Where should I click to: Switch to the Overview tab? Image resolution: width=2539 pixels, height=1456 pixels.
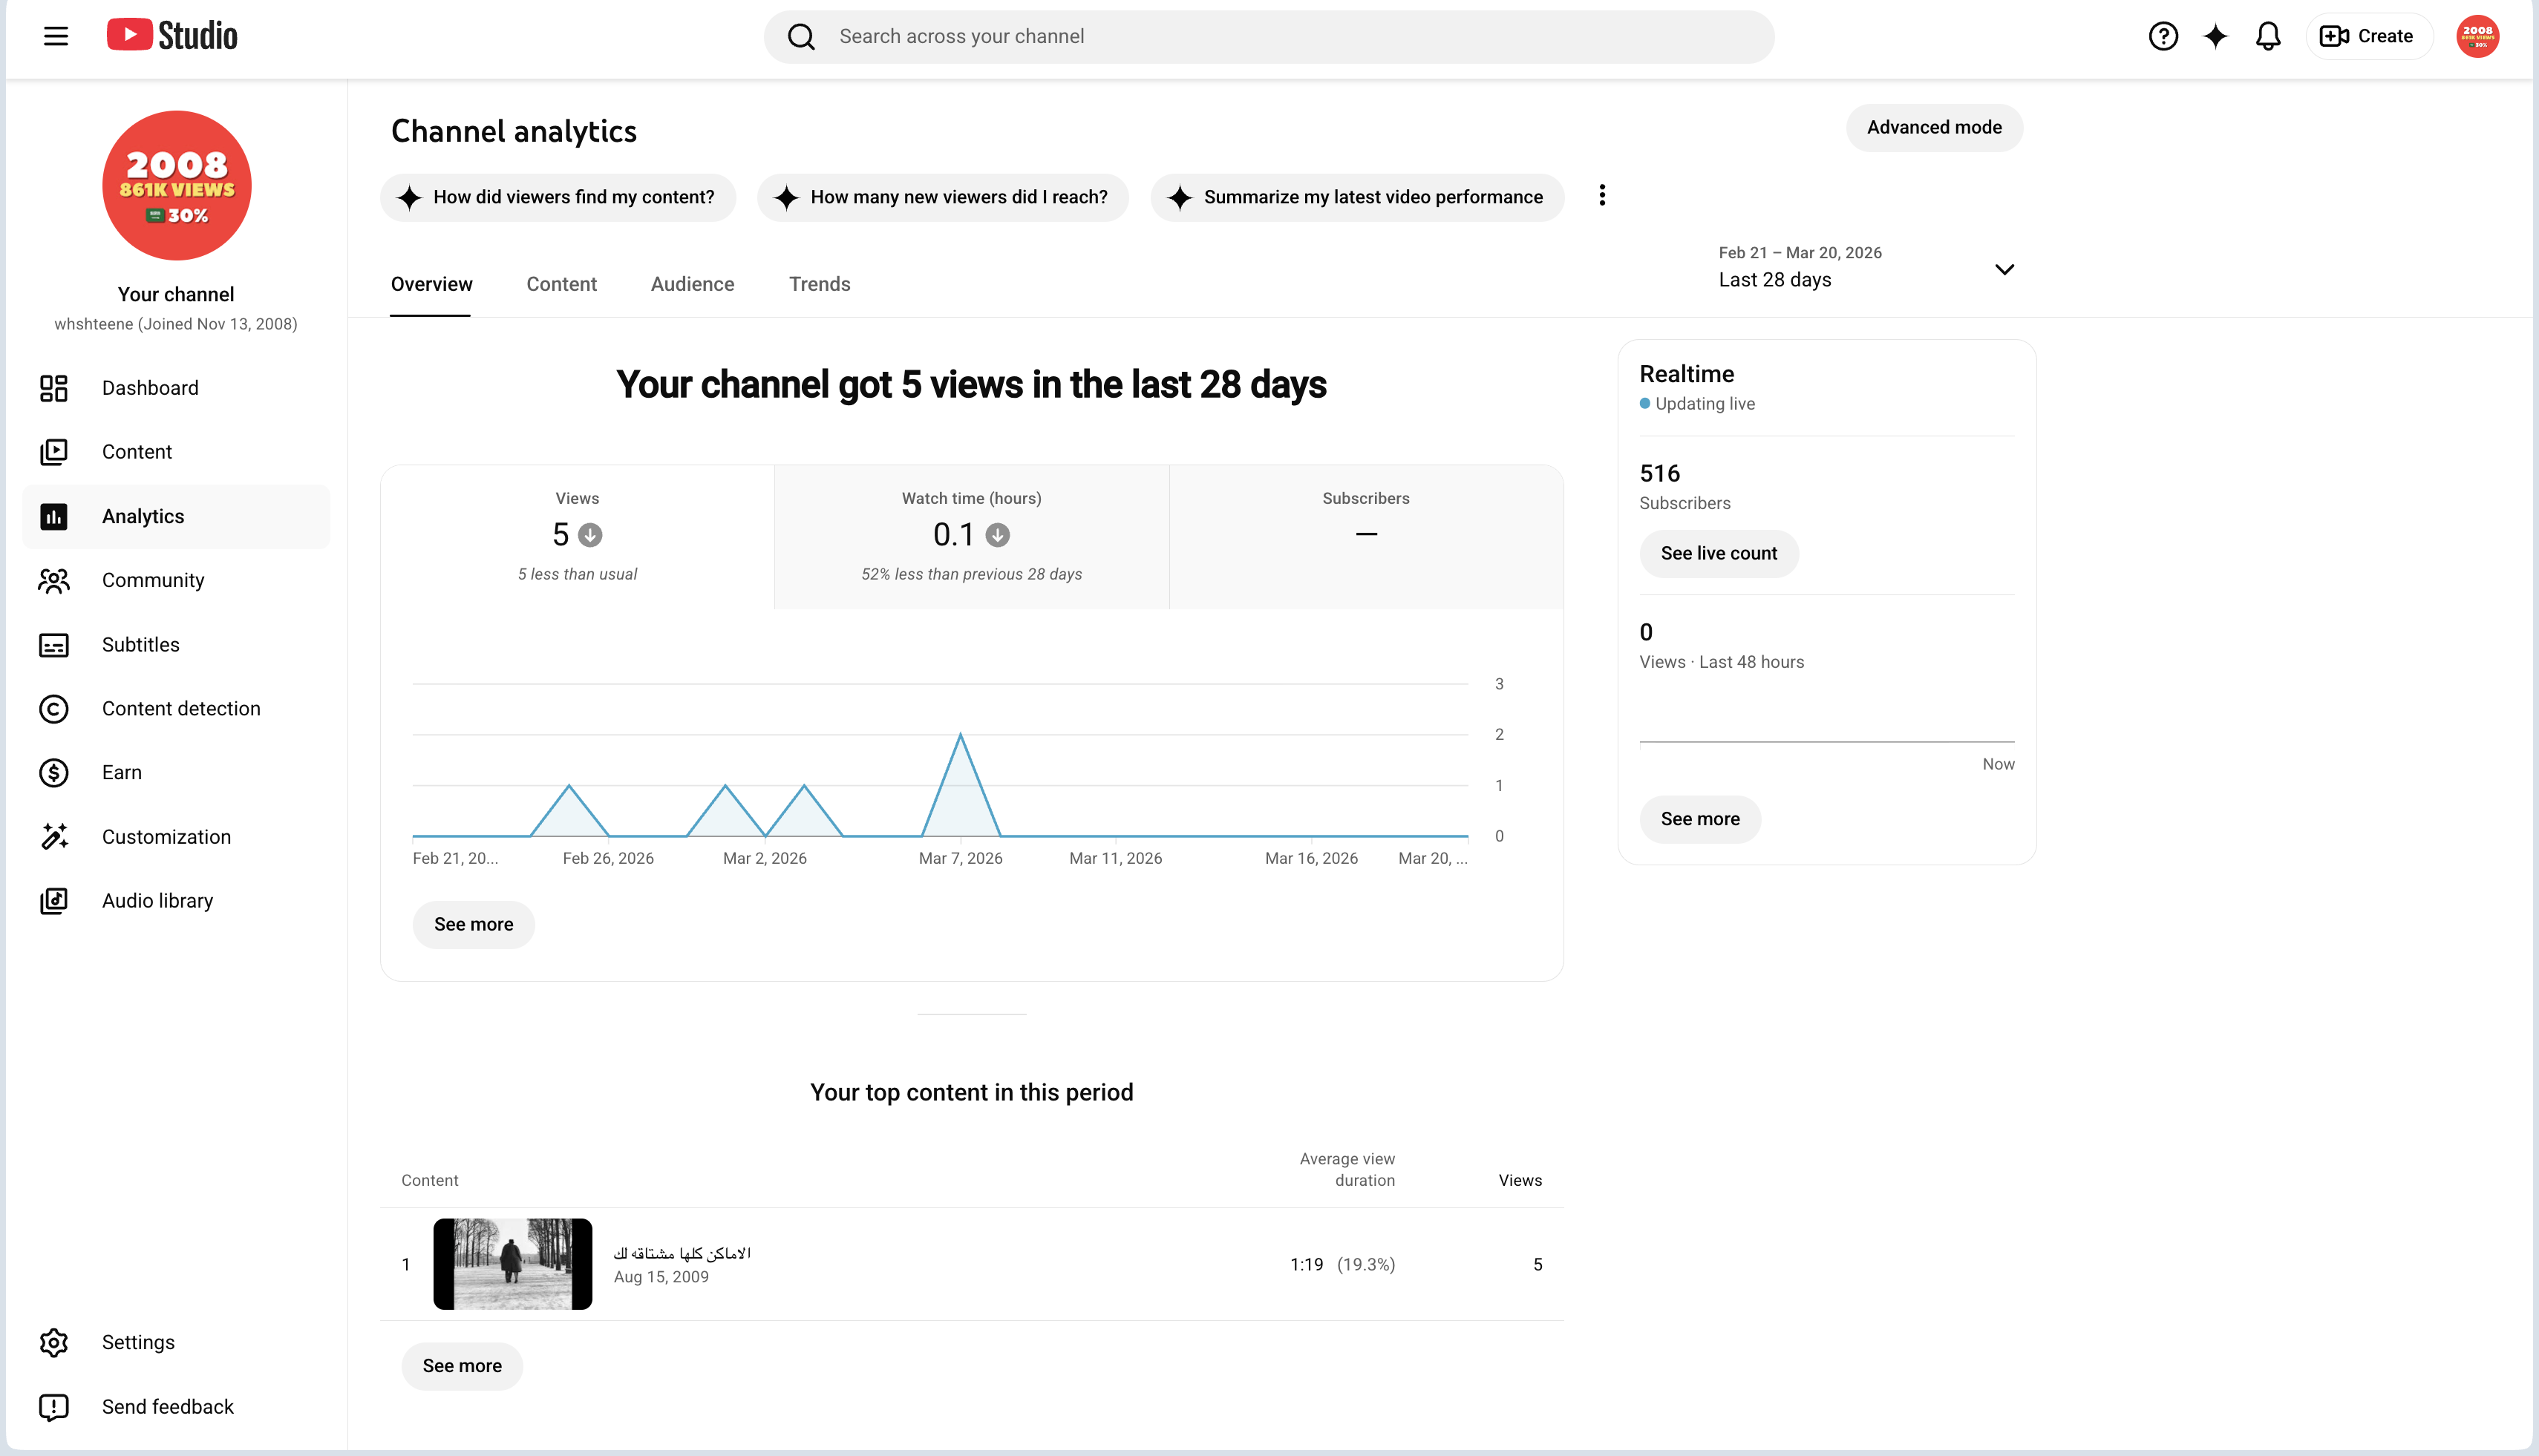(x=431, y=285)
